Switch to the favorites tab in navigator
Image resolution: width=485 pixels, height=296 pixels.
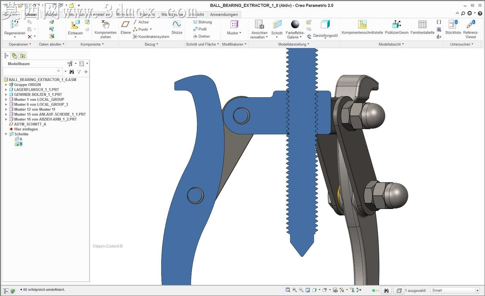tap(22, 56)
